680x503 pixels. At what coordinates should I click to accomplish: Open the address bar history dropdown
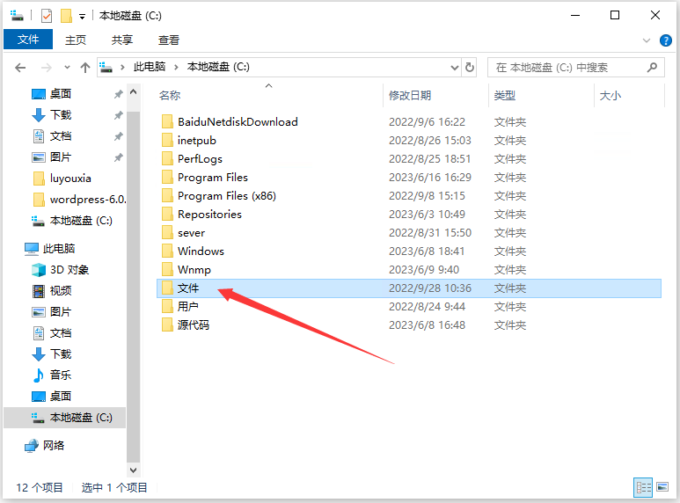(x=454, y=68)
